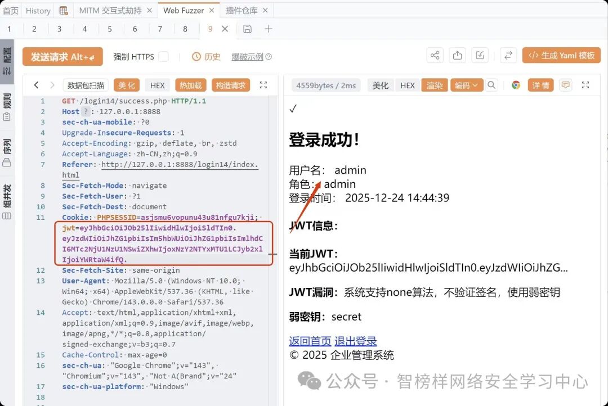Click the comment bubble icon
Viewport: 608px width, 406px height.
[566, 85]
